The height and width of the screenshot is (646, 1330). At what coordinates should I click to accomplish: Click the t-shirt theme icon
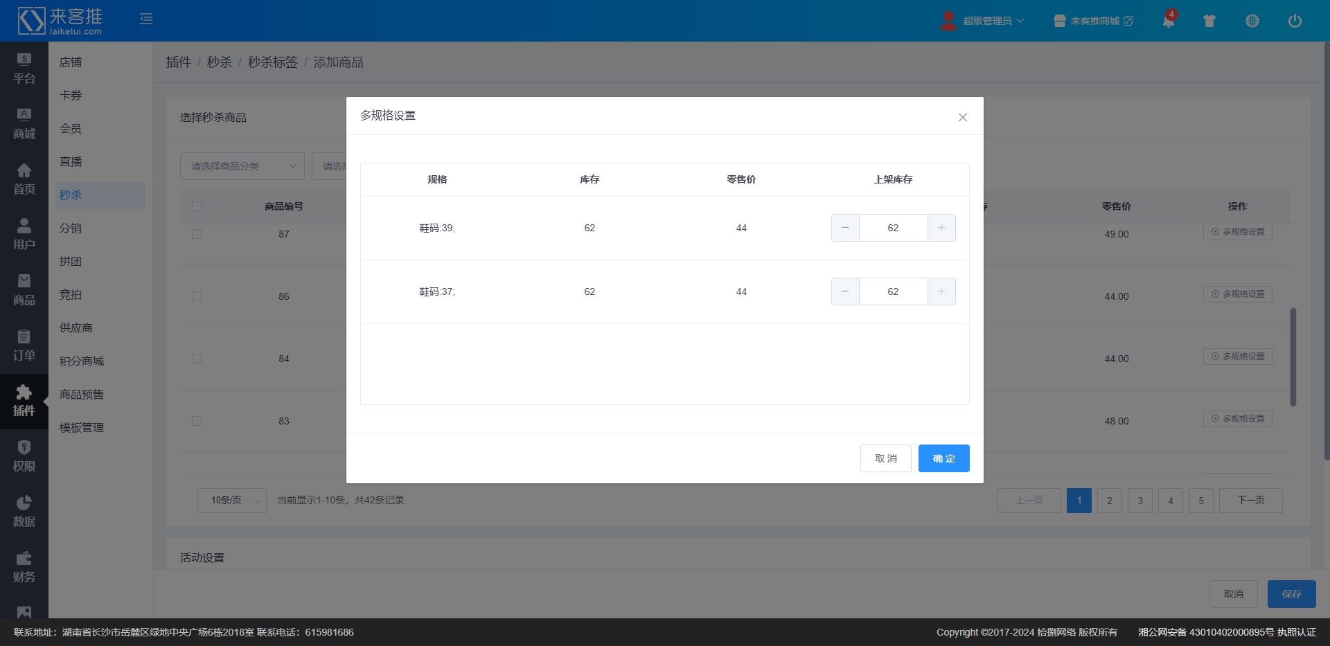click(1209, 21)
